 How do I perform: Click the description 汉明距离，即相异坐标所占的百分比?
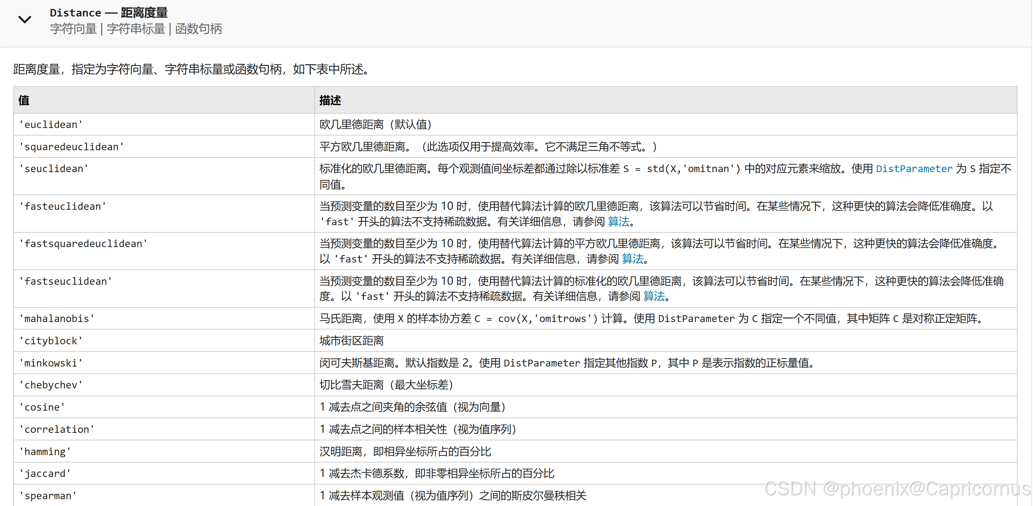(405, 451)
